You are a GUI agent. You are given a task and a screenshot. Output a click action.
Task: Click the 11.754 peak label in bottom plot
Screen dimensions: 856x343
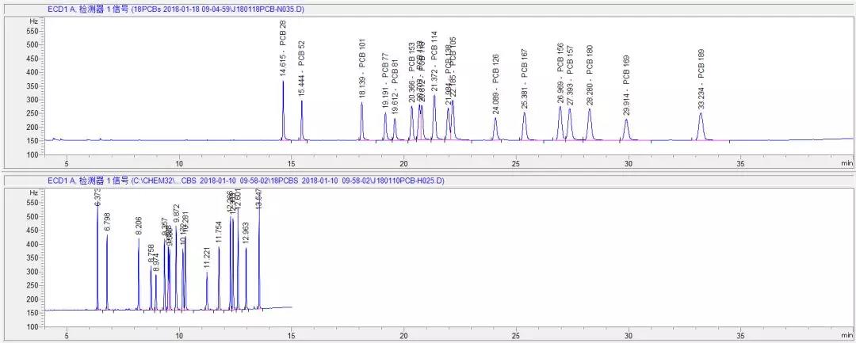[219, 233]
